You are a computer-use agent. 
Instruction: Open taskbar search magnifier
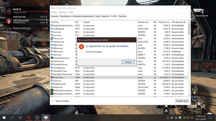coord(12,118)
